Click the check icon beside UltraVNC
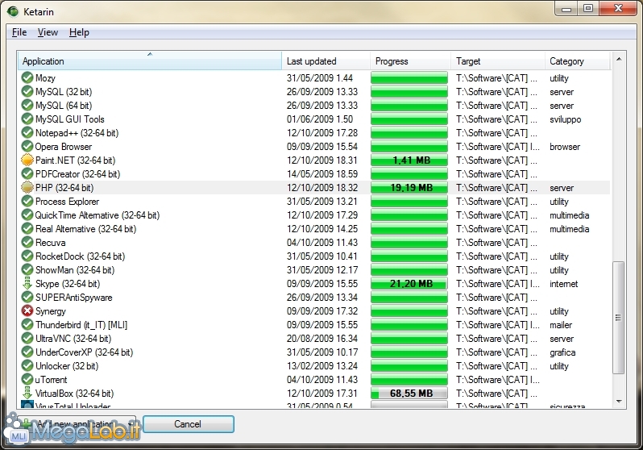This screenshot has width=643, height=450. (x=27, y=339)
